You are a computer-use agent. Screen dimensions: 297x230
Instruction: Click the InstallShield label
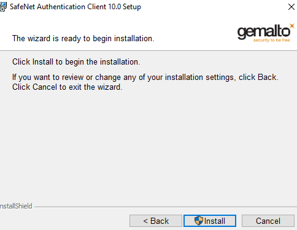[16, 206]
